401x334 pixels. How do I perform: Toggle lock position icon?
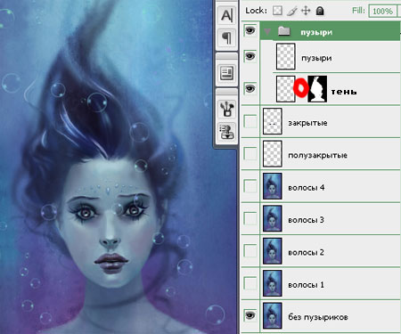[x=306, y=11]
